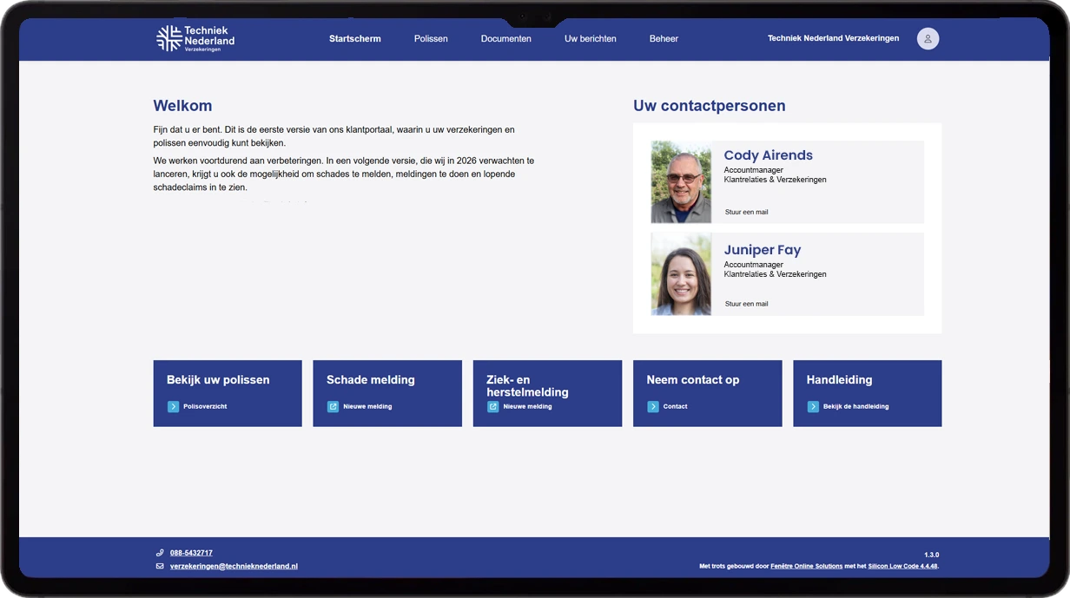Click the Bekijk uw polissen tile heading
Screen dimensions: 1070x598
(x=218, y=379)
